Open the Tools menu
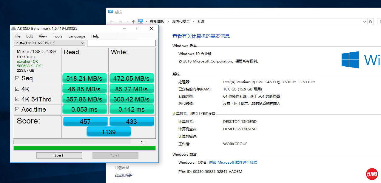 coord(58,36)
